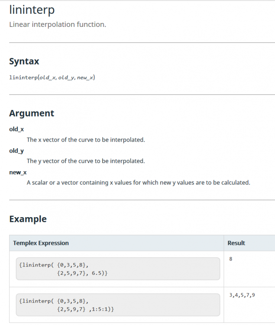Click the old_x description about x vector
The image size is (275, 325).
[x=86, y=140]
